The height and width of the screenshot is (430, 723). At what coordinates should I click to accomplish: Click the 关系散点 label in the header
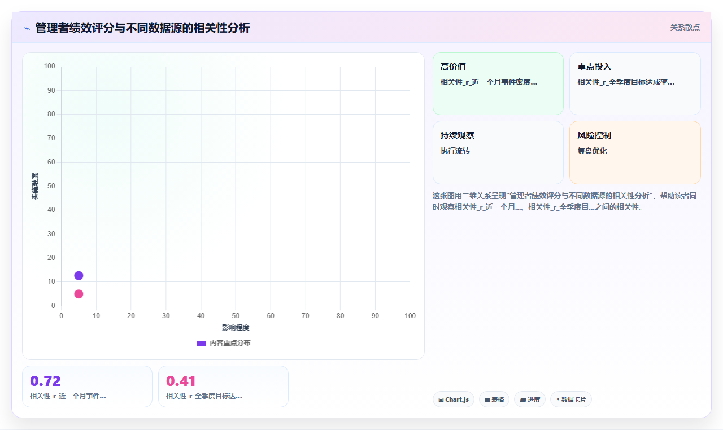click(x=685, y=27)
